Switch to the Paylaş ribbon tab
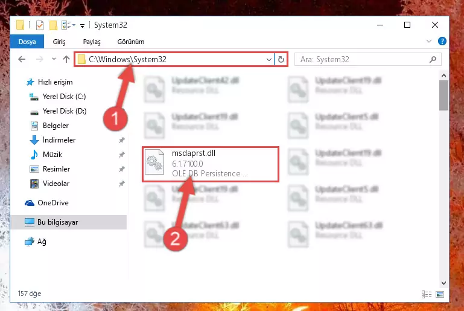 pyautogui.click(x=92, y=42)
